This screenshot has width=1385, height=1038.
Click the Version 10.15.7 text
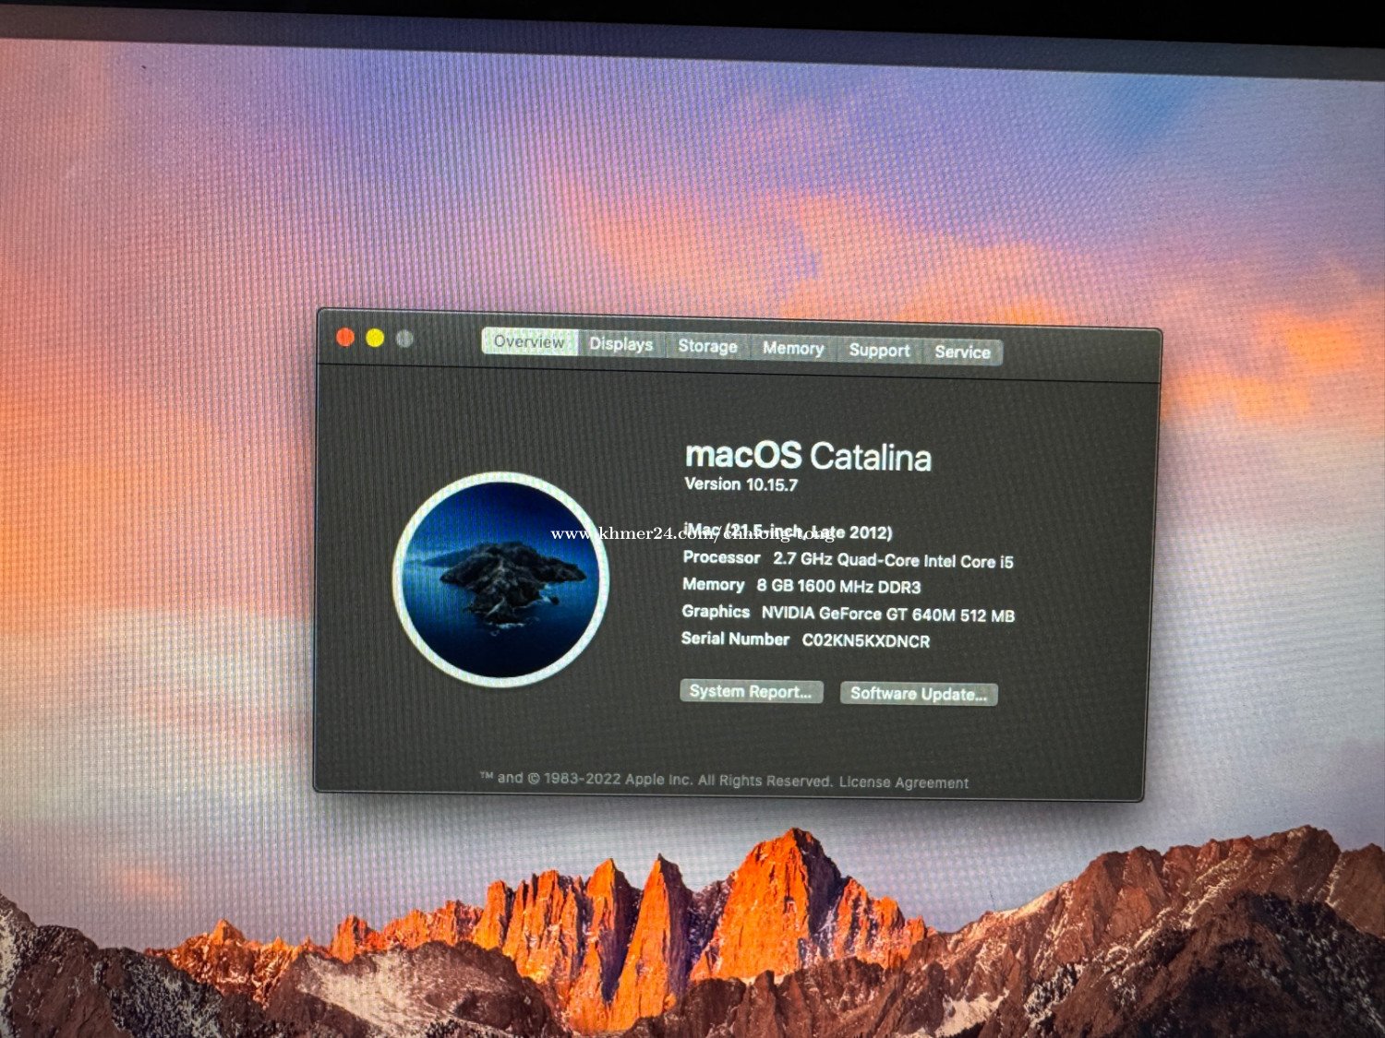pyautogui.click(x=741, y=484)
